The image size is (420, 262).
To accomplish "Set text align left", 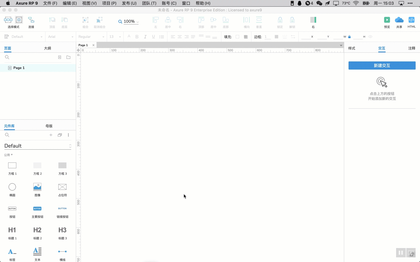I will [173, 37].
